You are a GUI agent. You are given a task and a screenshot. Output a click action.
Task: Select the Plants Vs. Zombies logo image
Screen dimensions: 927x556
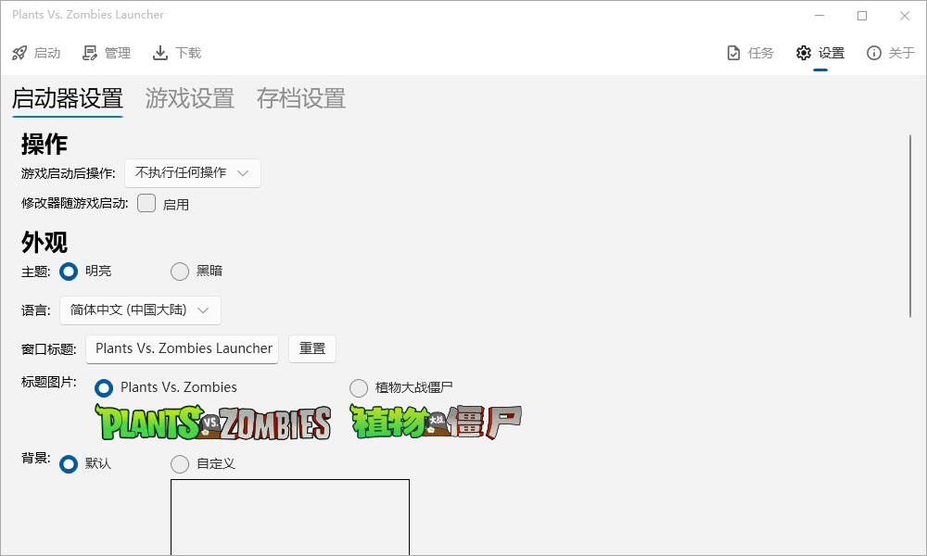click(213, 423)
